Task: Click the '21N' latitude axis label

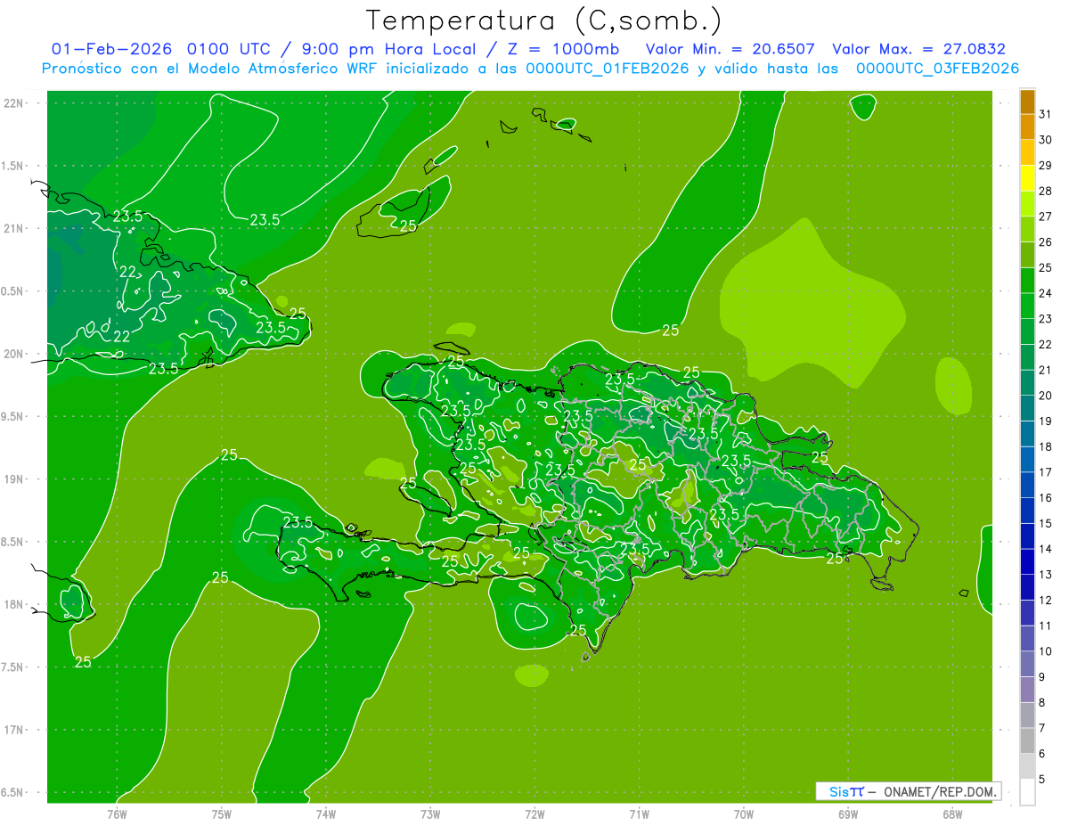Action: [x=14, y=228]
